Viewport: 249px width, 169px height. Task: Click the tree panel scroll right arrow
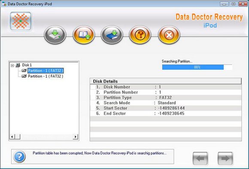tap(76, 136)
